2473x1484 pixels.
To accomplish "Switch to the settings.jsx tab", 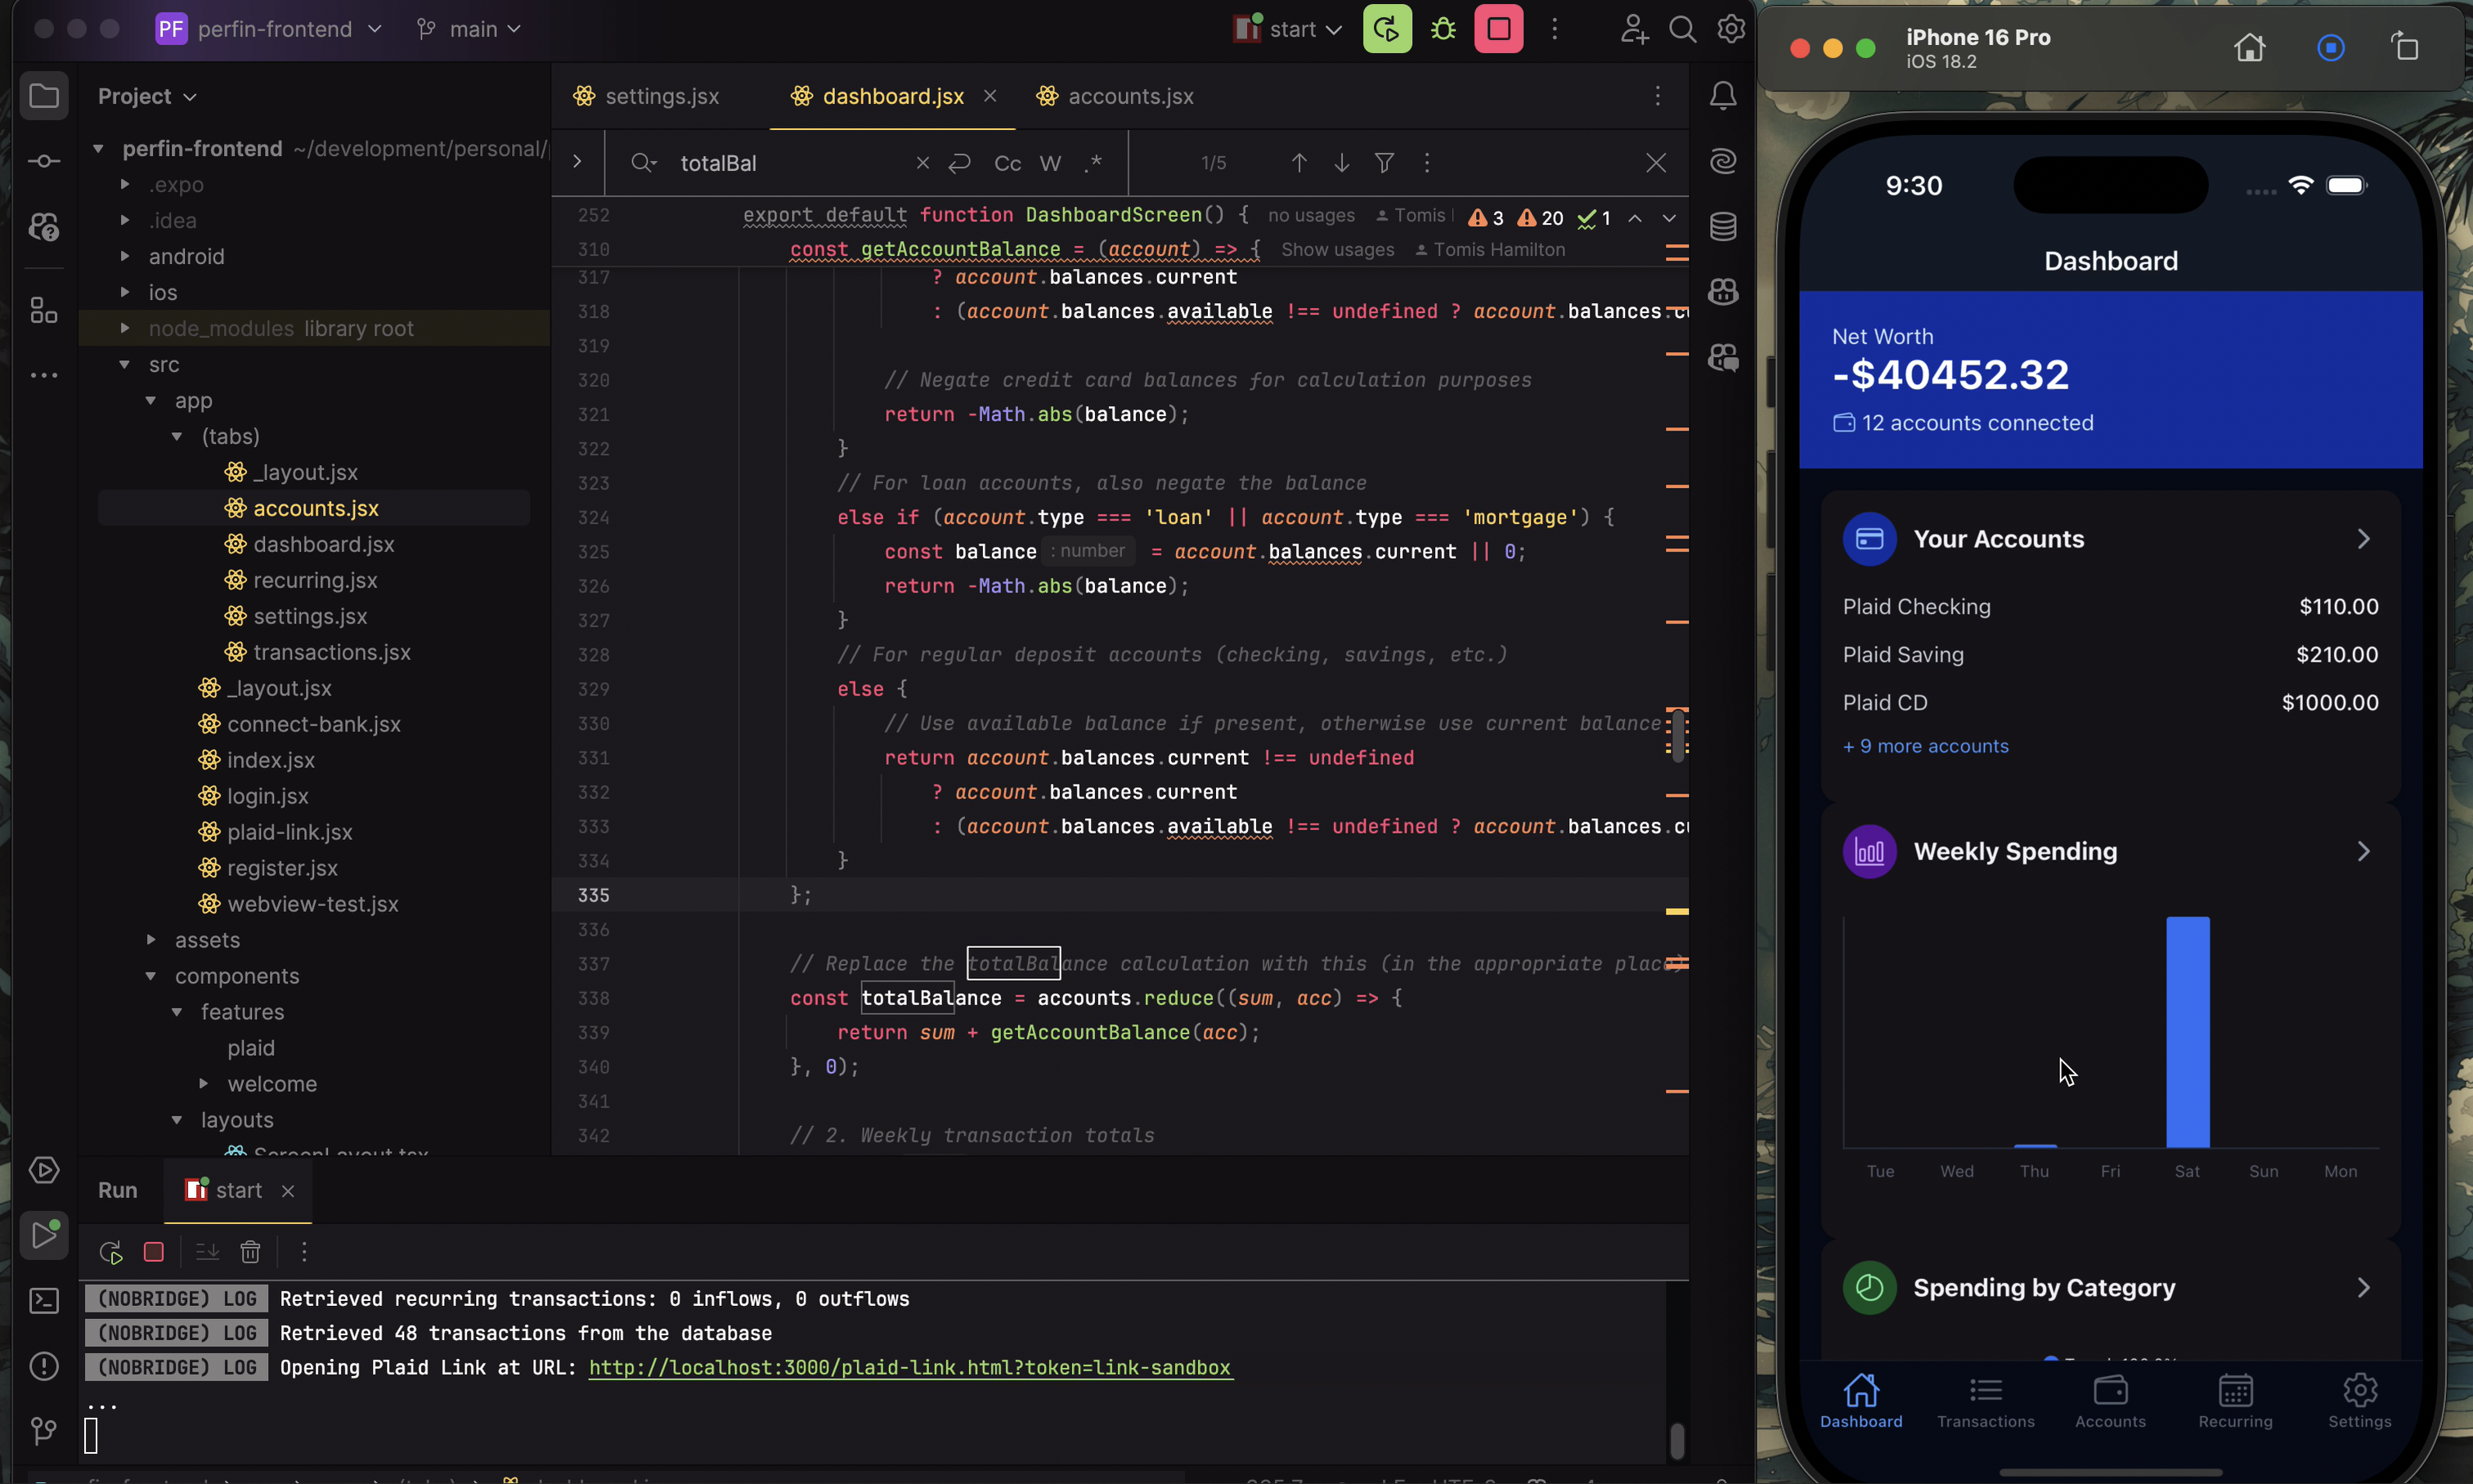I will point(662,96).
